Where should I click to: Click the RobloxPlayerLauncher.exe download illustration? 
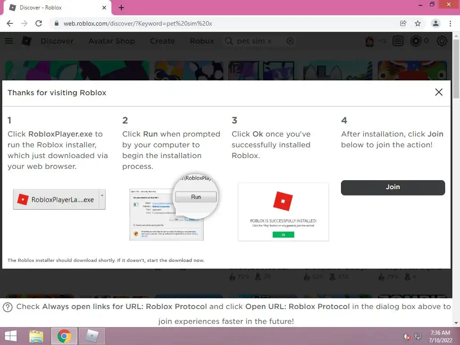point(59,199)
